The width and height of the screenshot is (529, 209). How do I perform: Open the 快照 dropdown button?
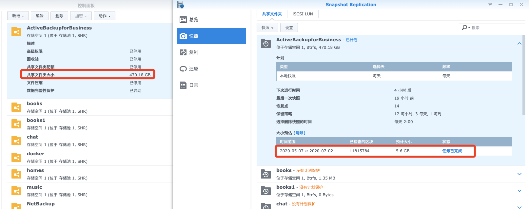[267, 28]
